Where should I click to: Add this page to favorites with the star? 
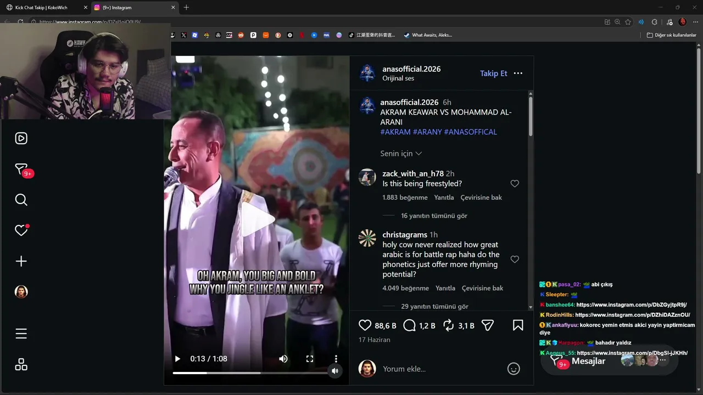point(629,22)
